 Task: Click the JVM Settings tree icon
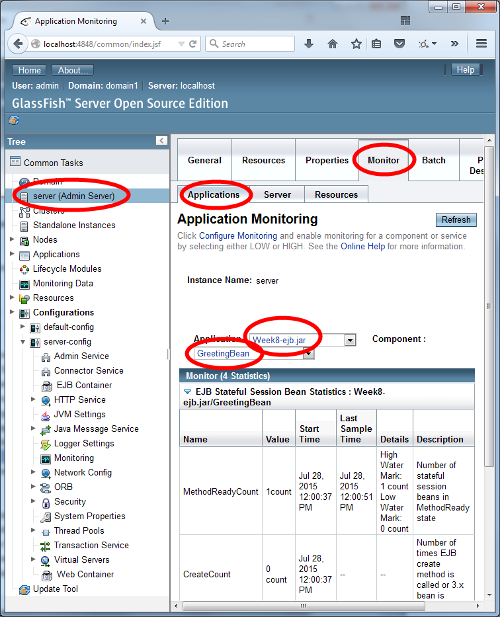pyautogui.click(x=46, y=415)
